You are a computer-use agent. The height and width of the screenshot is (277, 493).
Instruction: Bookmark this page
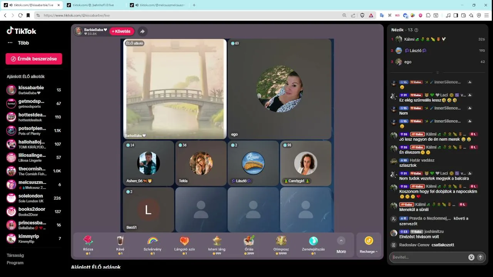[x=28, y=15]
